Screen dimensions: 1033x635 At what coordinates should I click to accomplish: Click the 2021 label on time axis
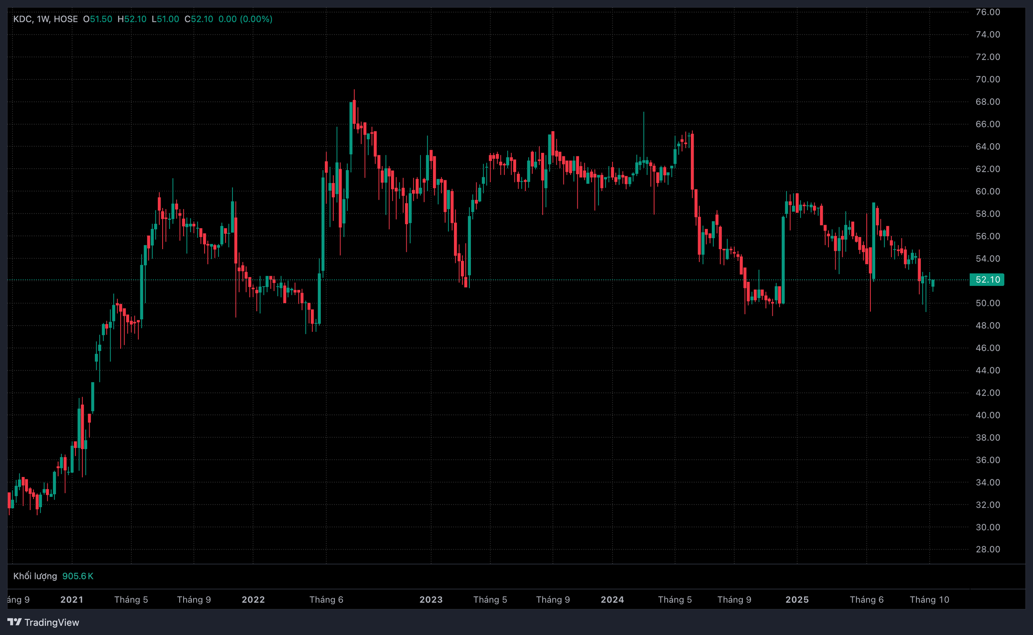pos(72,599)
